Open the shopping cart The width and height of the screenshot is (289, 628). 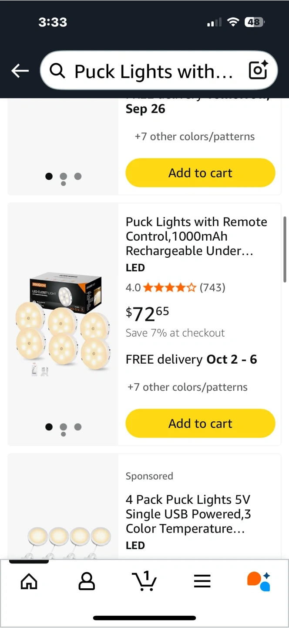coord(144,581)
